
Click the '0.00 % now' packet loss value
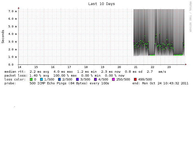click(115, 75)
